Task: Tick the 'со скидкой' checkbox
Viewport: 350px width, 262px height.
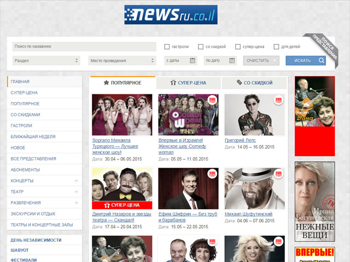Action: pos(201,46)
